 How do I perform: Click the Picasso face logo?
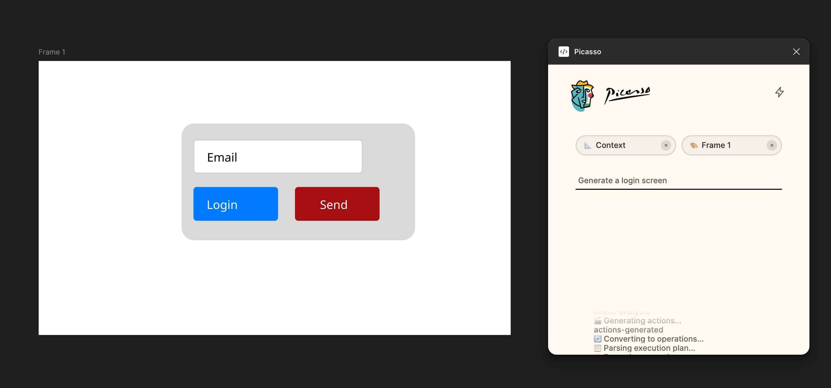(582, 95)
